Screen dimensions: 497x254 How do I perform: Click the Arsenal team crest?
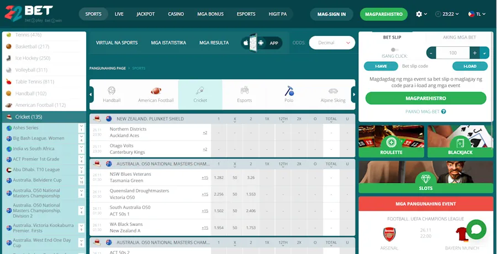click(x=389, y=234)
